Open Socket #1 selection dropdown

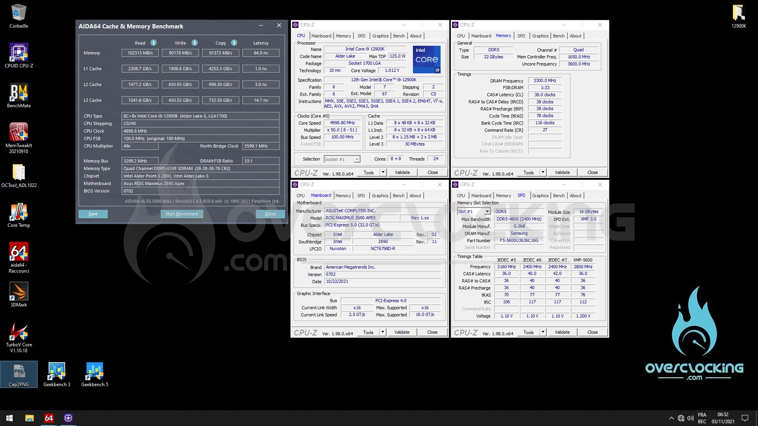click(x=342, y=159)
